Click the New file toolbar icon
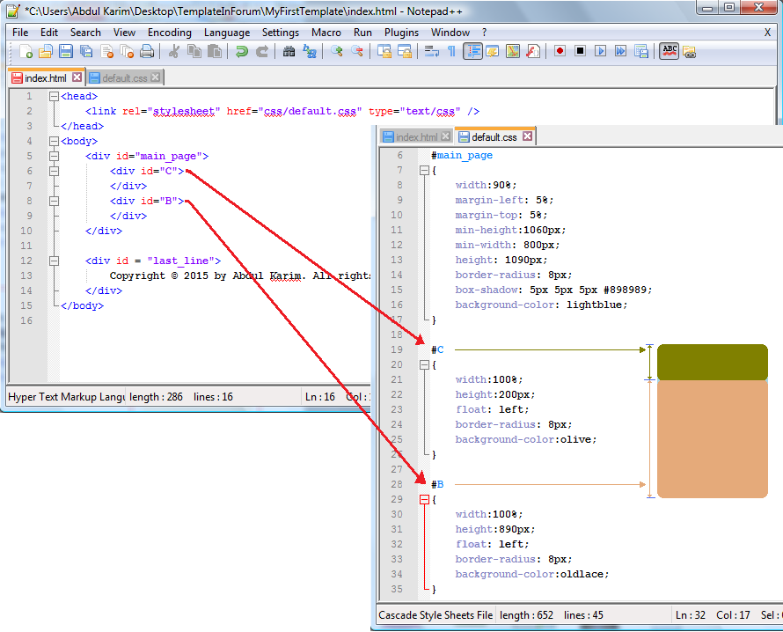 click(x=26, y=51)
